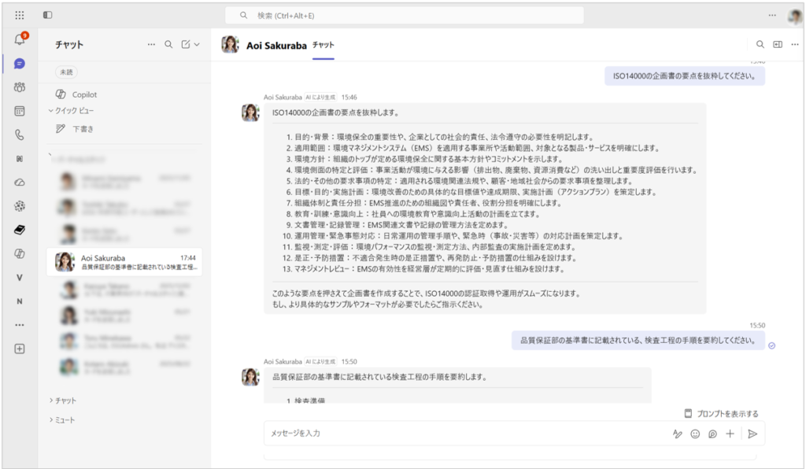Click the AIにより生成 label at 15:46
806x469 pixels.
pos(320,97)
